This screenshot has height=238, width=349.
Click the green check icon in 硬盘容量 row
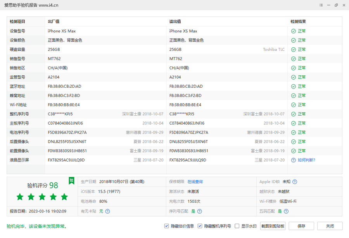(294, 49)
